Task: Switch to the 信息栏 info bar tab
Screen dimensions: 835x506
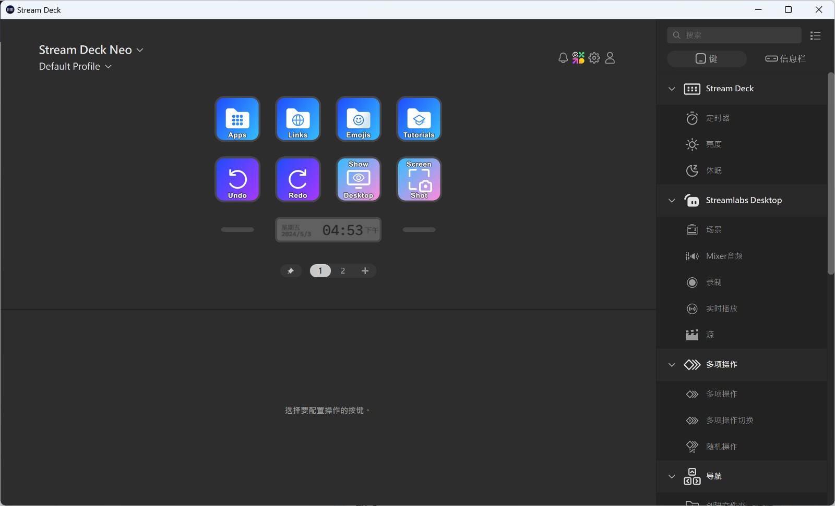Action: click(x=785, y=59)
